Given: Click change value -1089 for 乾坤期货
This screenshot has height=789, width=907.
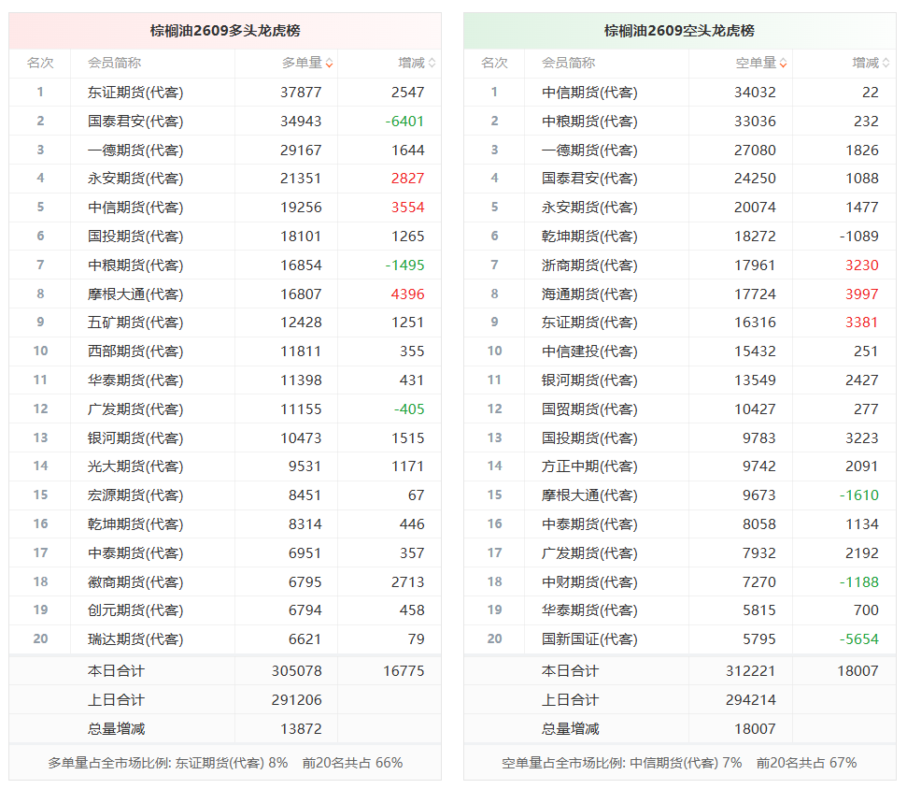Looking at the screenshot, I should (859, 237).
